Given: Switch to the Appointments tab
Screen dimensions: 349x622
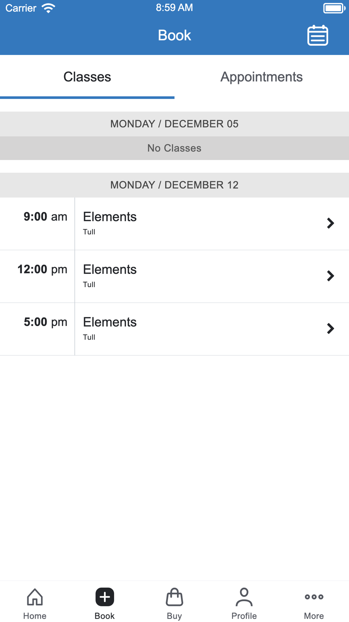Looking at the screenshot, I should click(262, 77).
